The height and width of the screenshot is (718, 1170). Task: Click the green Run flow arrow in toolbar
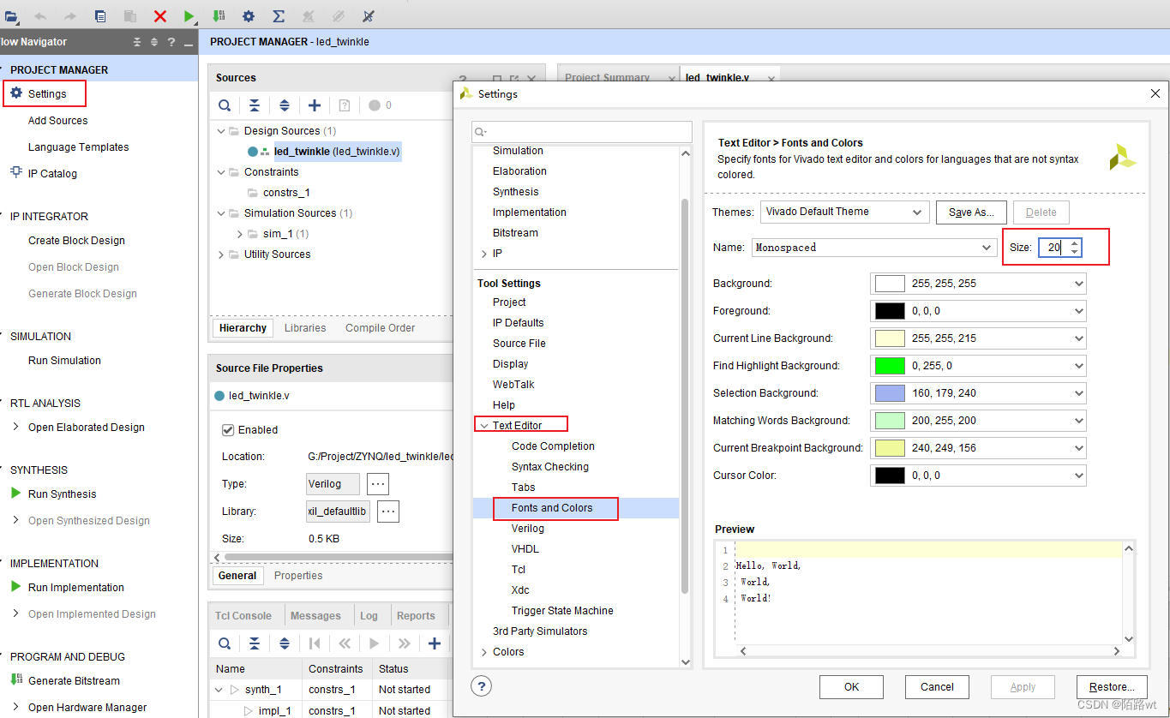point(189,15)
